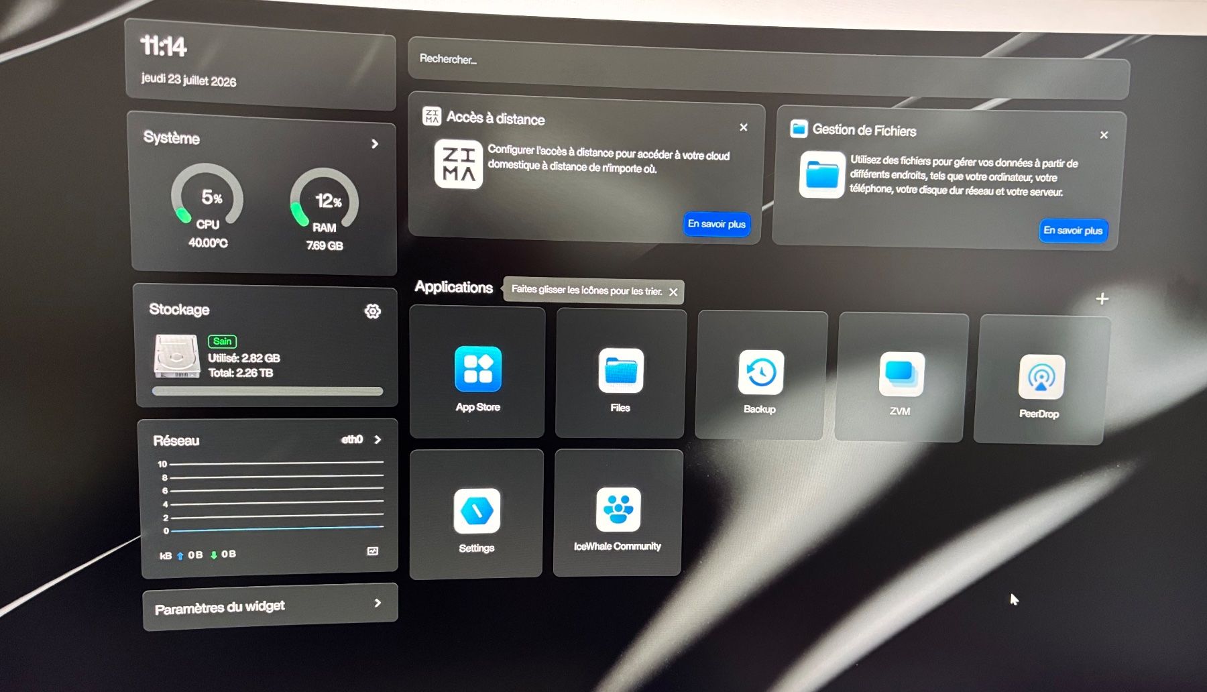Click the upload arrow in Réseau widget
Viewport: 1207px width, 692px height.
(180, 556)
